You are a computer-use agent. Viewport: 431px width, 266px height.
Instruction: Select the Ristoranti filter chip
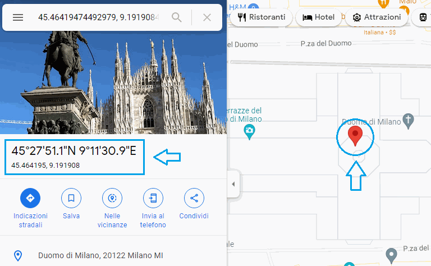click(261, 17)
